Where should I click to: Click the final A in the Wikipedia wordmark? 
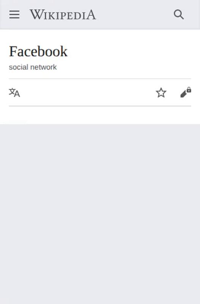pos(91,15)
